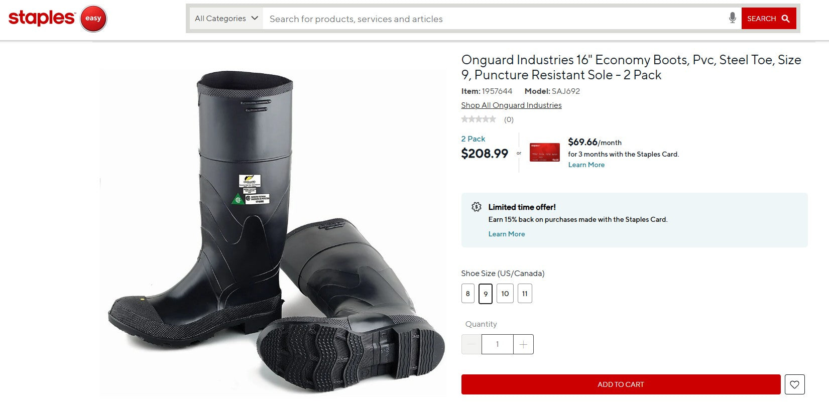
Task: Increase quantity with the plus stepper
Action: tap(523, 344)
